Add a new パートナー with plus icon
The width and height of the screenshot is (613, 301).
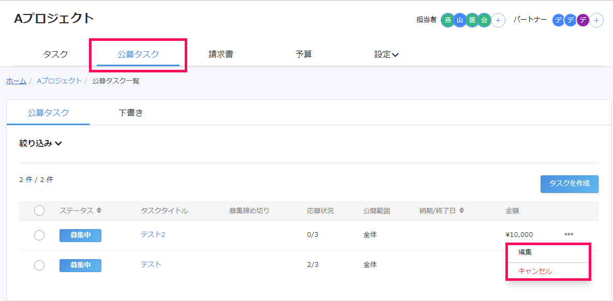[596, 20]
